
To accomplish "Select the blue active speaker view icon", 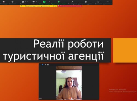I will tap(43, 65).
